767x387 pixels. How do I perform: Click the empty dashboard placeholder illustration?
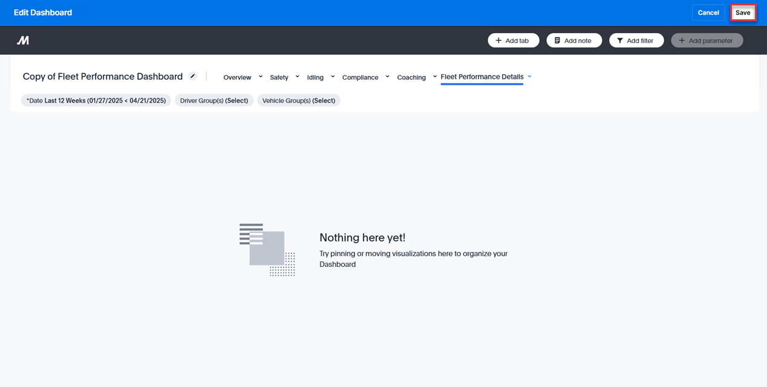(267, 249)
